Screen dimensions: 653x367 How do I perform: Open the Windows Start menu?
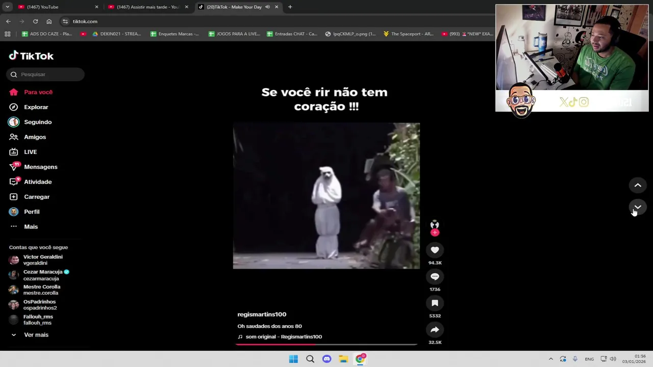click(293, 359)
